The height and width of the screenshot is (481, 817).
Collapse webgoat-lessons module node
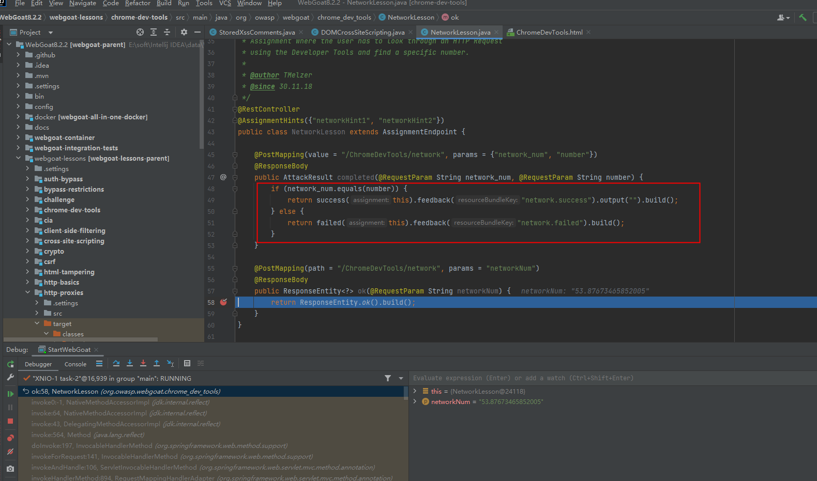pos(18,158)
